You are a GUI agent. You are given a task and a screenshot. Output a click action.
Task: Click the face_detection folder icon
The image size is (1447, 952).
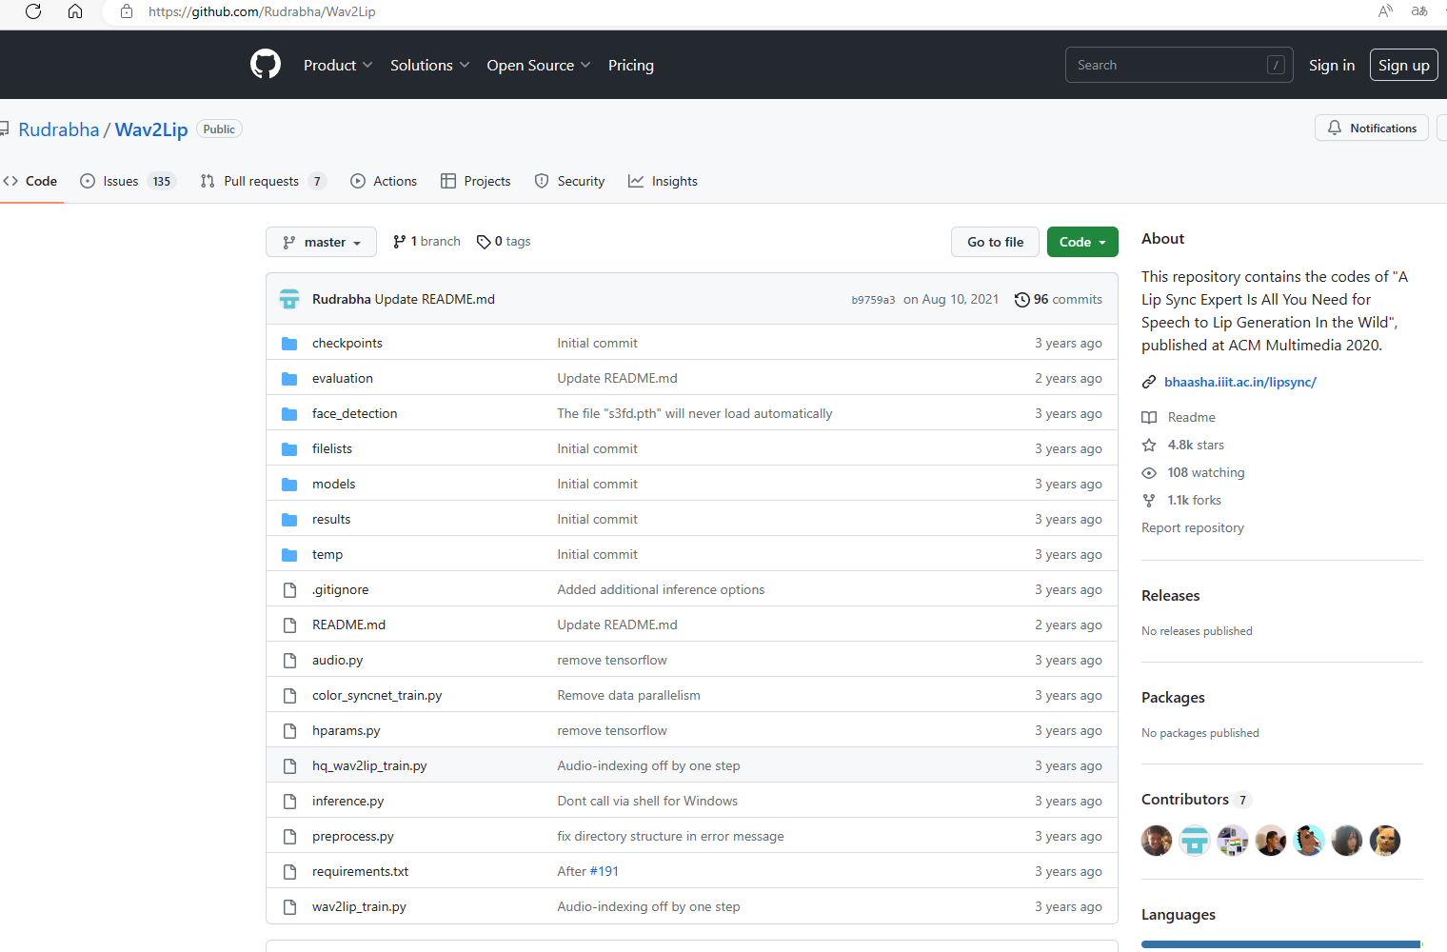coord(289,414)
